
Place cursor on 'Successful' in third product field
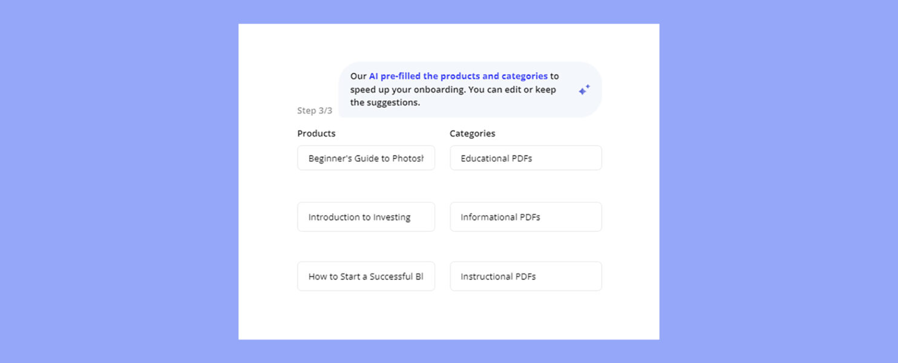pos(391,276)
